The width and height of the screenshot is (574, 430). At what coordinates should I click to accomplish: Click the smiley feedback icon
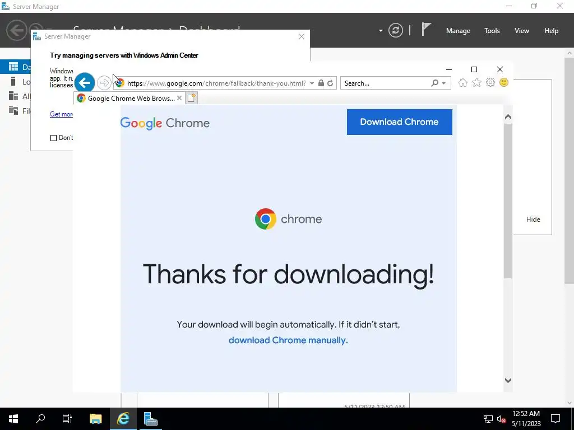504,83
